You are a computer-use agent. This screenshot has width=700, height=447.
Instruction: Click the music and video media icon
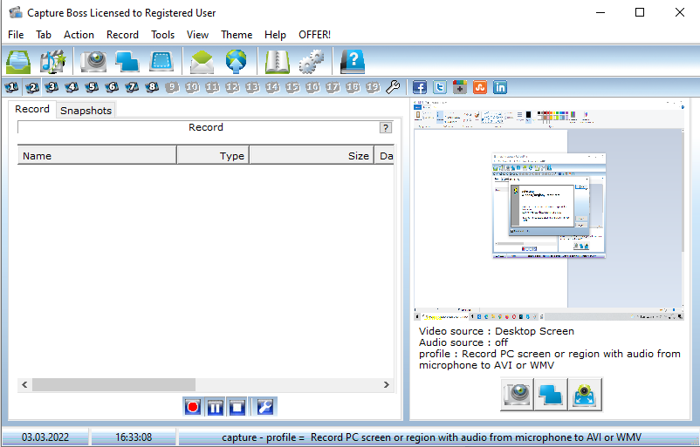coord(53,61)
